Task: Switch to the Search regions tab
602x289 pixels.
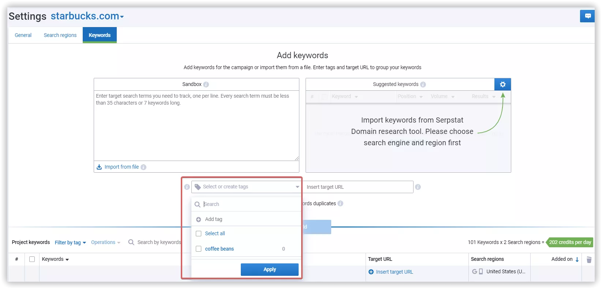Action: (x=60, y=35)
